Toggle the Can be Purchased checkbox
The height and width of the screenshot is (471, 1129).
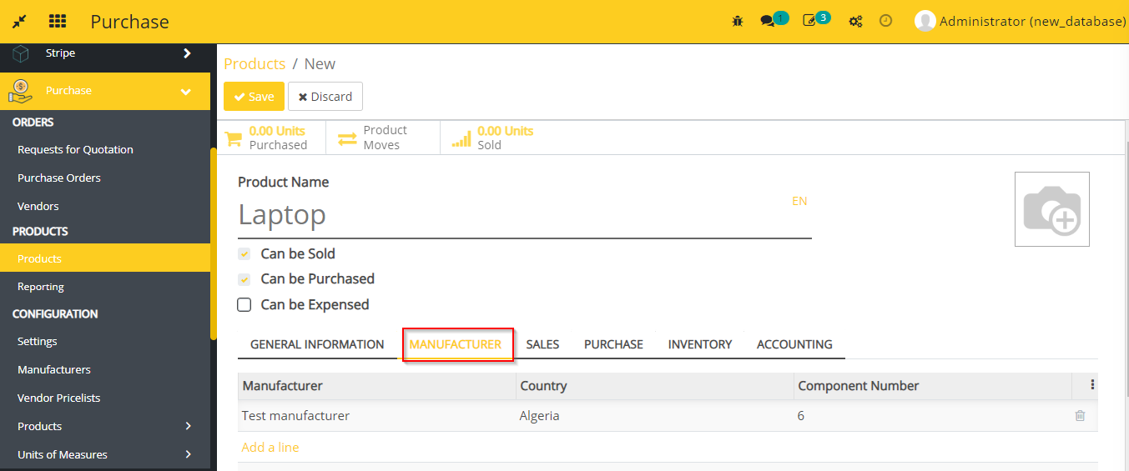pos(244,279)
